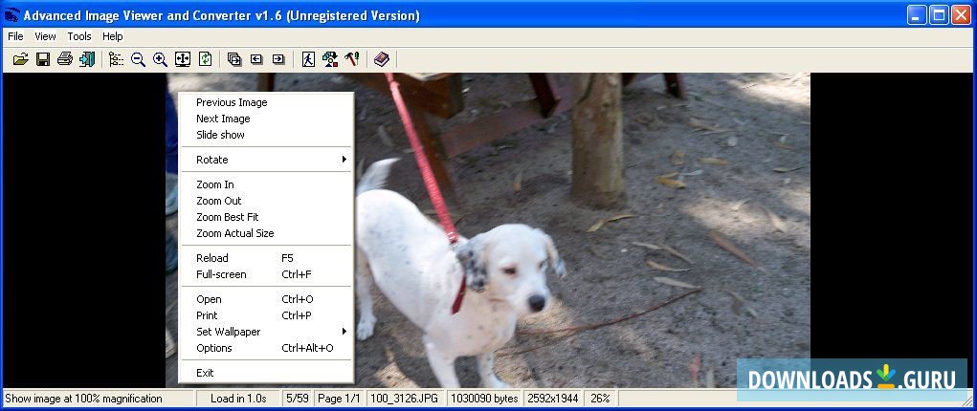Click '26%' zoom level in status bar
Image resolution: width=977 pixels, height=411 pixels.
tap(600, 398)
